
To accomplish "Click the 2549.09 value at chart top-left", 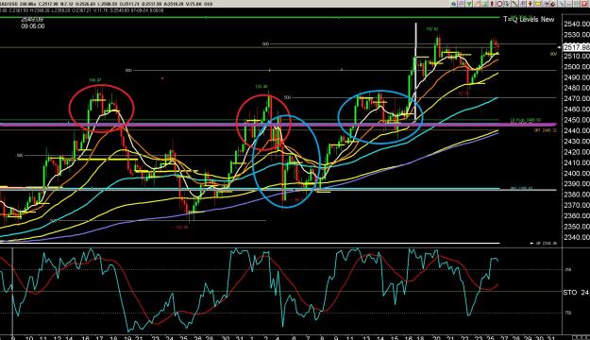I will click(32, 19).
